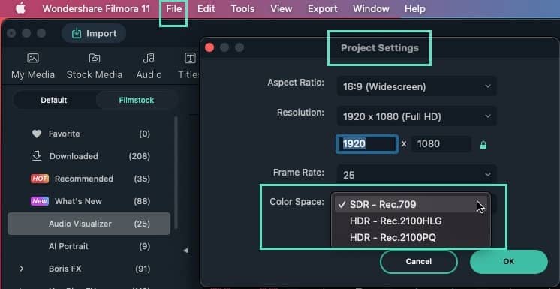Open the Aspect Ratio dropdown
The width and height of the screenshot is (560, 289).
(x=417, y=86)
